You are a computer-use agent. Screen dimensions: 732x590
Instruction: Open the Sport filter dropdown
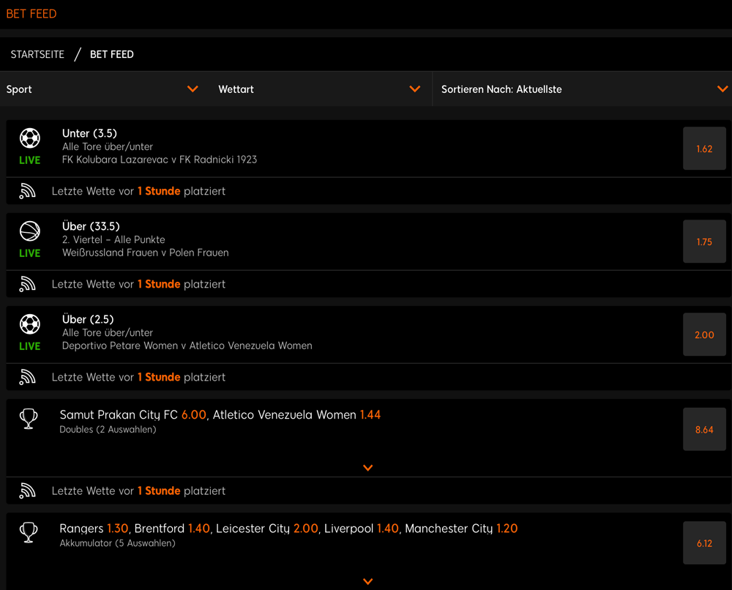(x=102, y=89)
